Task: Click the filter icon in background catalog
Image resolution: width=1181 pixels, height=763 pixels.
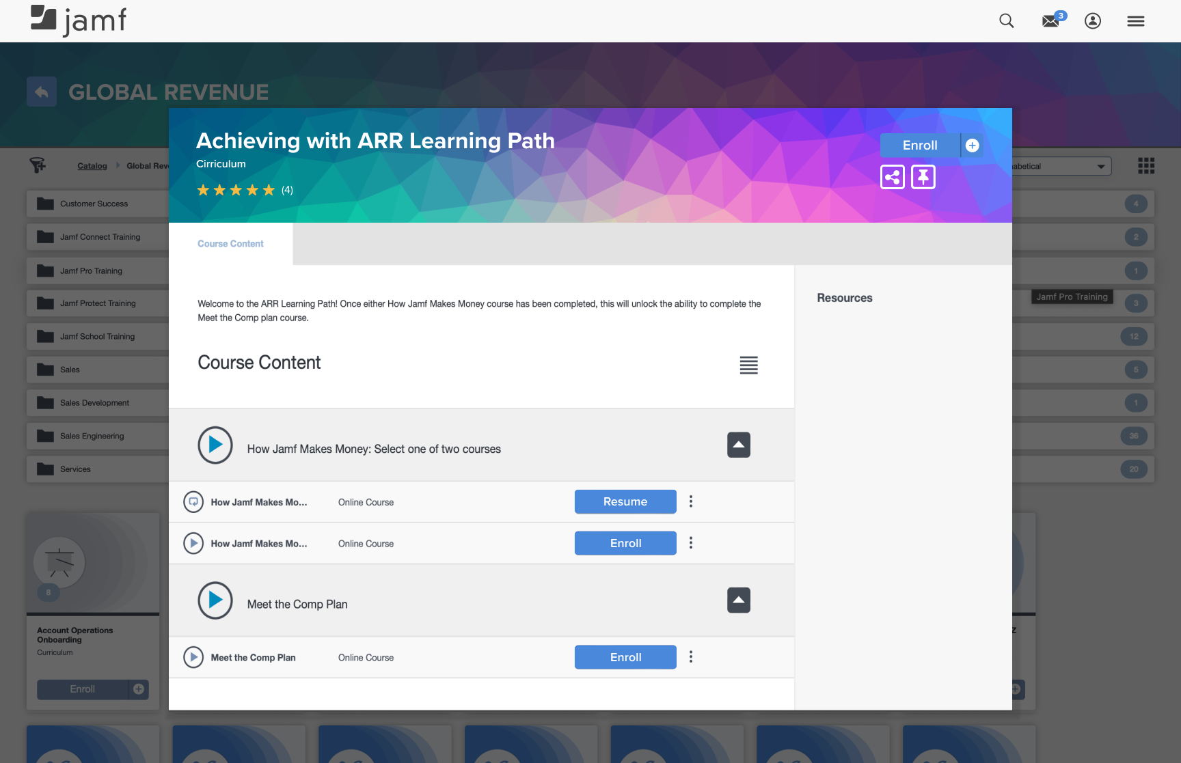Action: tap(38, 165)
